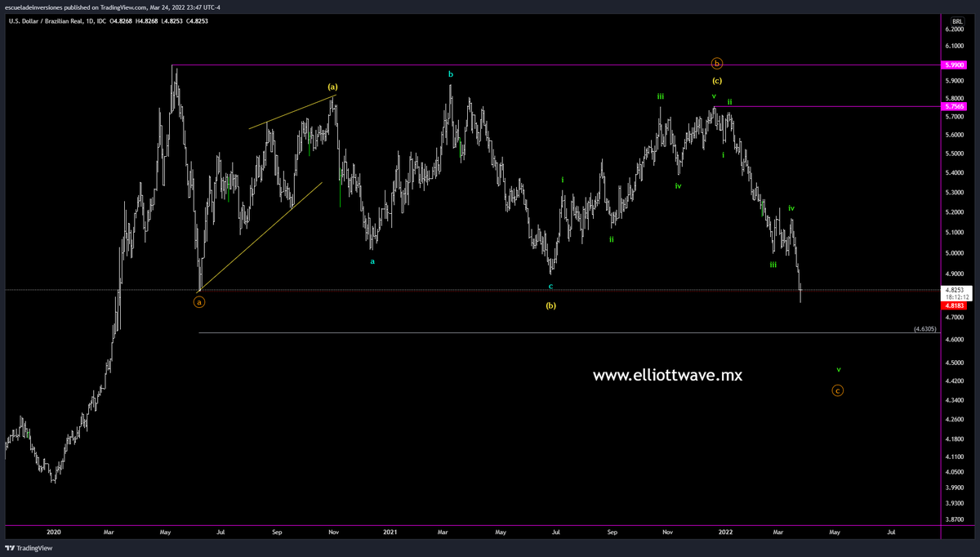Select the orange circled 'b' wave label
The height and width of the screenshot is (557, 980).
(717, 64)
